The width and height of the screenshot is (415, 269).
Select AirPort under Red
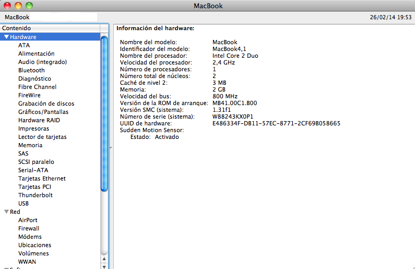pos(28,220)
